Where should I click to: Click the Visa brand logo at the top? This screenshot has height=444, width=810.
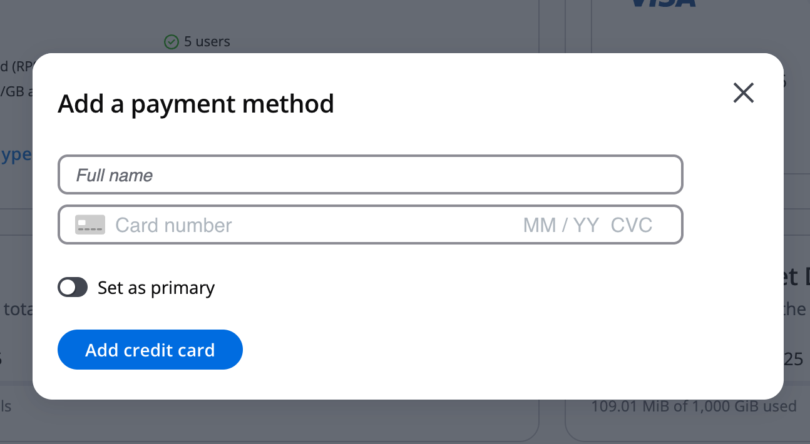coord(662,5)
